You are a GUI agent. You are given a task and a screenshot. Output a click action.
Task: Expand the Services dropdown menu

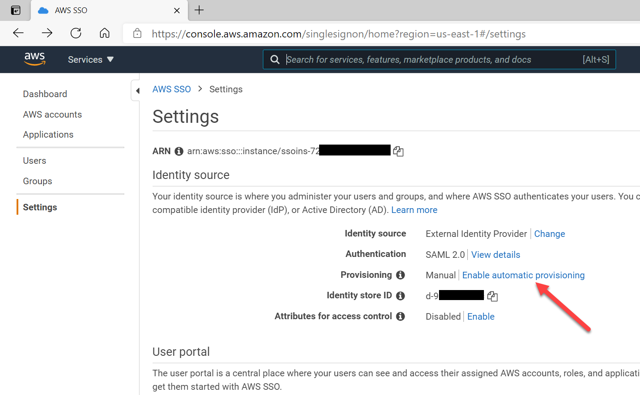coord(91,60)
